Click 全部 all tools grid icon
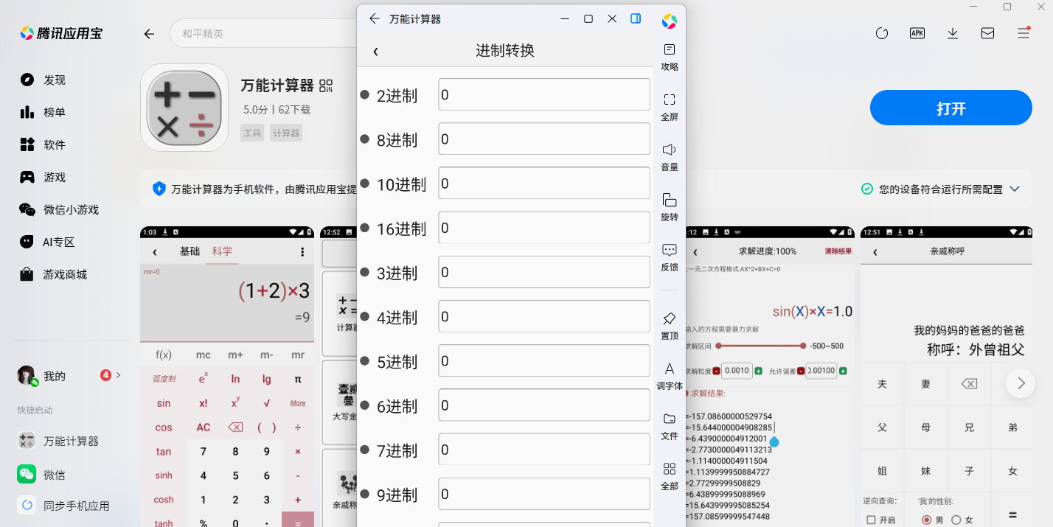Screen dimensions: 1053x527 (x=669, y=469)
